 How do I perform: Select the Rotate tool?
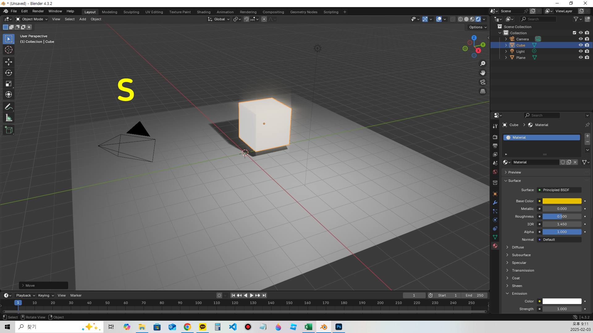(9, 73)
